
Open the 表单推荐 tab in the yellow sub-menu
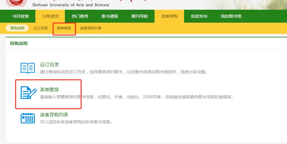click(x=64, y=28)
